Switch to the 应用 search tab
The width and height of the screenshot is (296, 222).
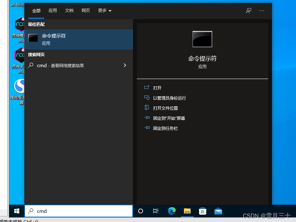[x=53, y=10]
